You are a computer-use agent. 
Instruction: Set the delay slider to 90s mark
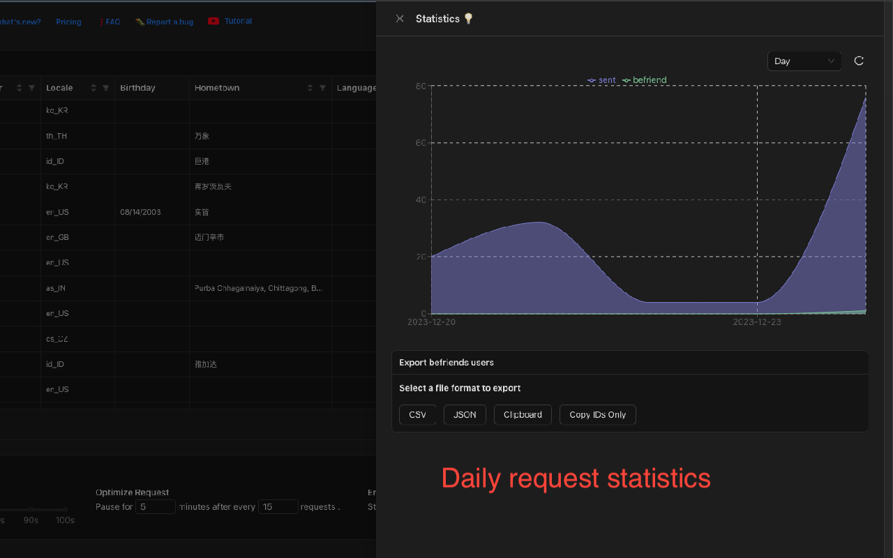tap(31, 510)
